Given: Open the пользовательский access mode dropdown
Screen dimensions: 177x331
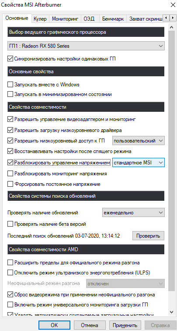Looking at the screenshot, I should pos(139,141).
